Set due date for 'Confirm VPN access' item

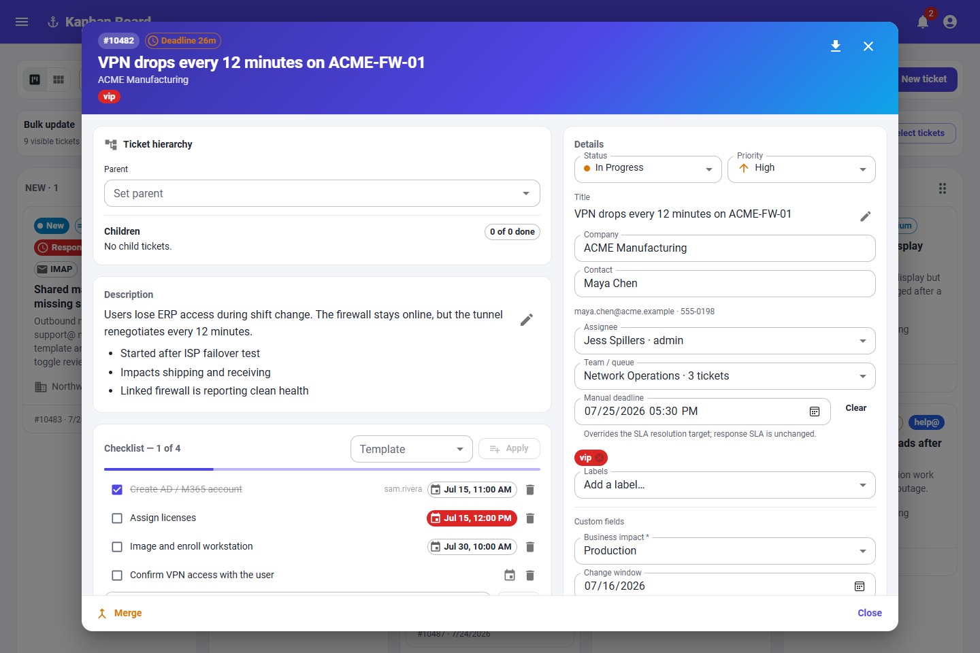point(510,575)
